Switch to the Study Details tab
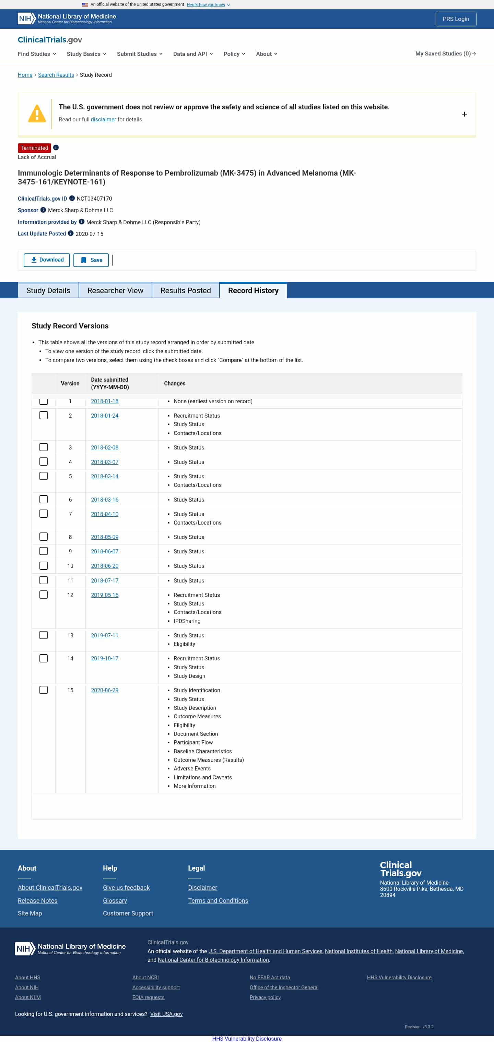 48,290
